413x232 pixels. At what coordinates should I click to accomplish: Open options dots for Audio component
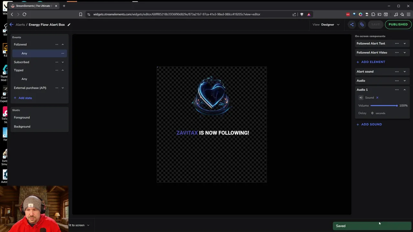397,81
